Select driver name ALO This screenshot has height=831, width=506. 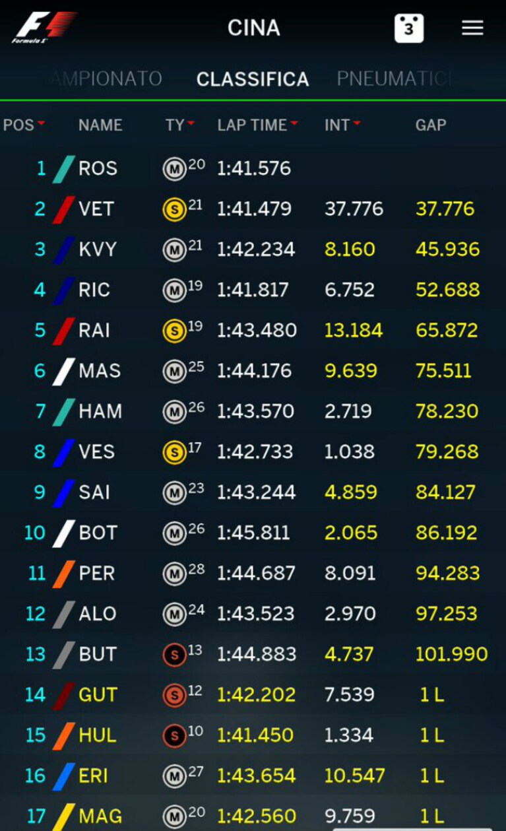pos(98,614)
